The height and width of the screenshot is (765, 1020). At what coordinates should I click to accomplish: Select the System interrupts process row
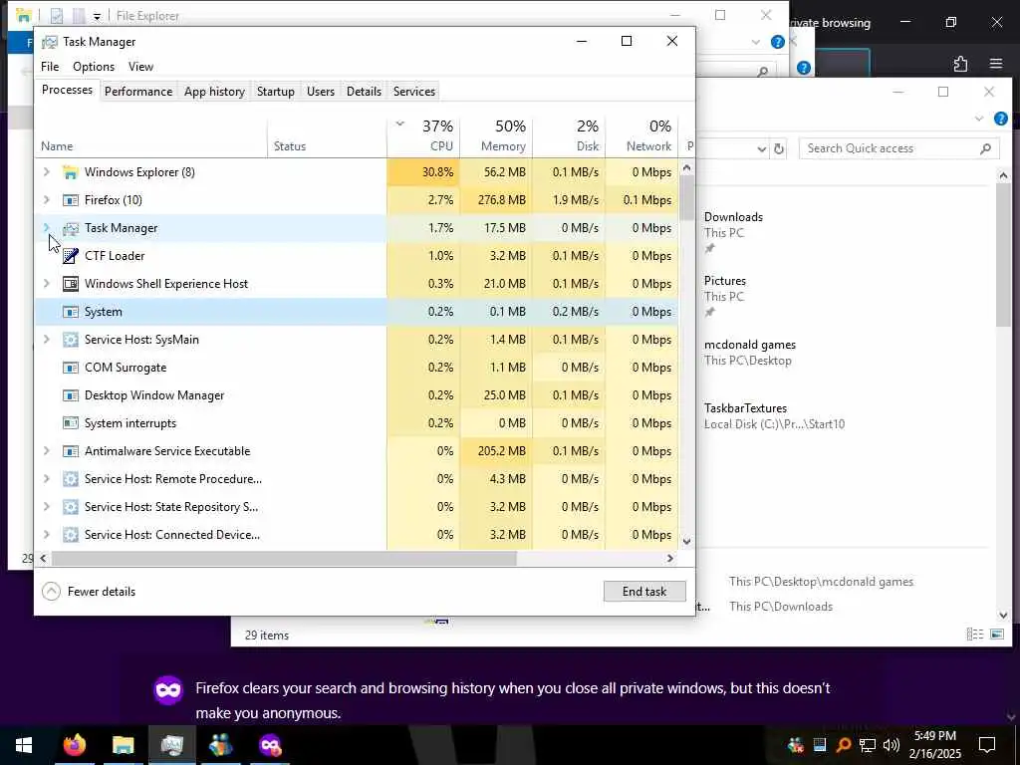tap(357, 423)
